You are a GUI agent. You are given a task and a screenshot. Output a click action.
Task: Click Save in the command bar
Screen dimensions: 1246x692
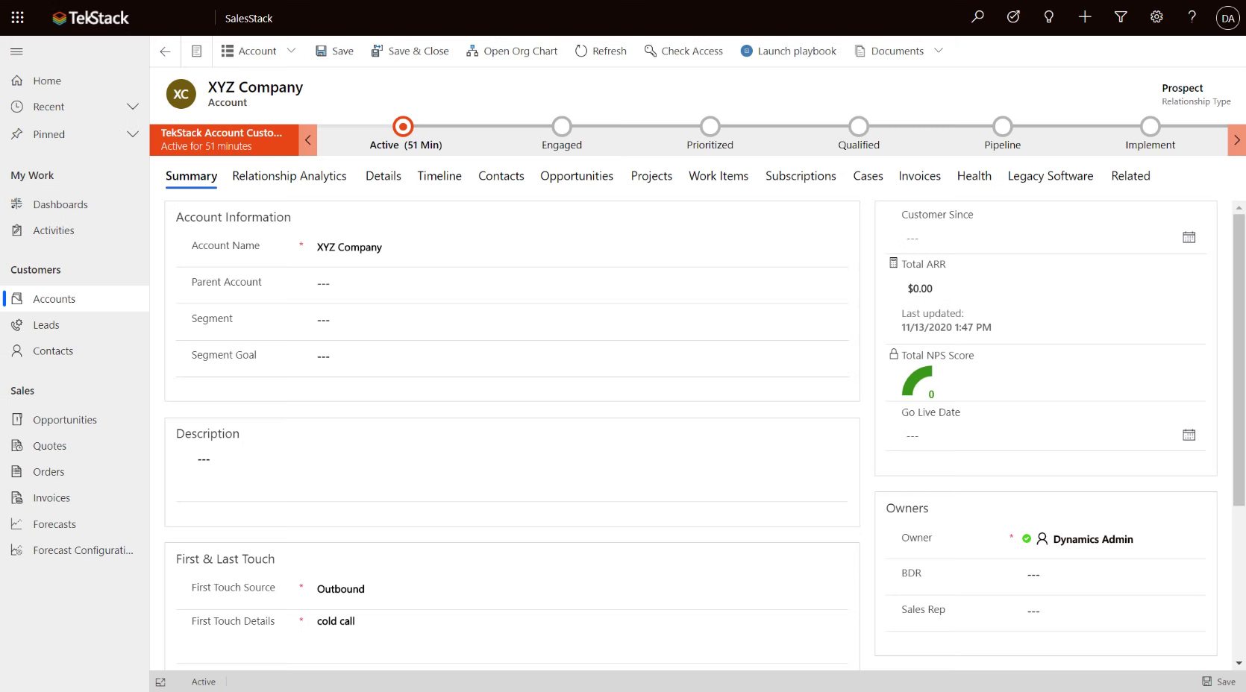pos(334,51)
